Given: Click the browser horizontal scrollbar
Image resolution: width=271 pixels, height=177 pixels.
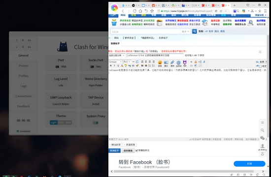Looking at the screenshot, I should click(184, 171).
